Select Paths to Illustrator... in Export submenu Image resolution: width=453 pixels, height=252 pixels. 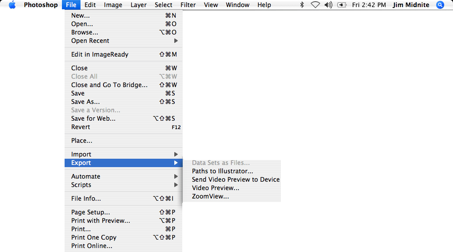tap(232, 171)
